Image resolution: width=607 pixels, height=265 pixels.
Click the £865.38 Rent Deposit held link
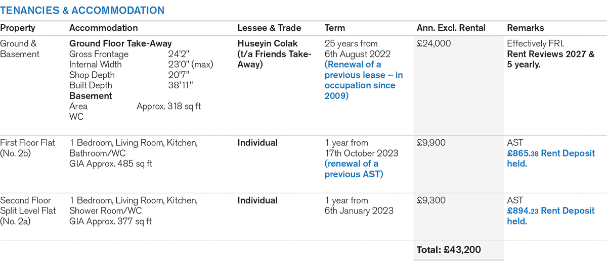551,158
